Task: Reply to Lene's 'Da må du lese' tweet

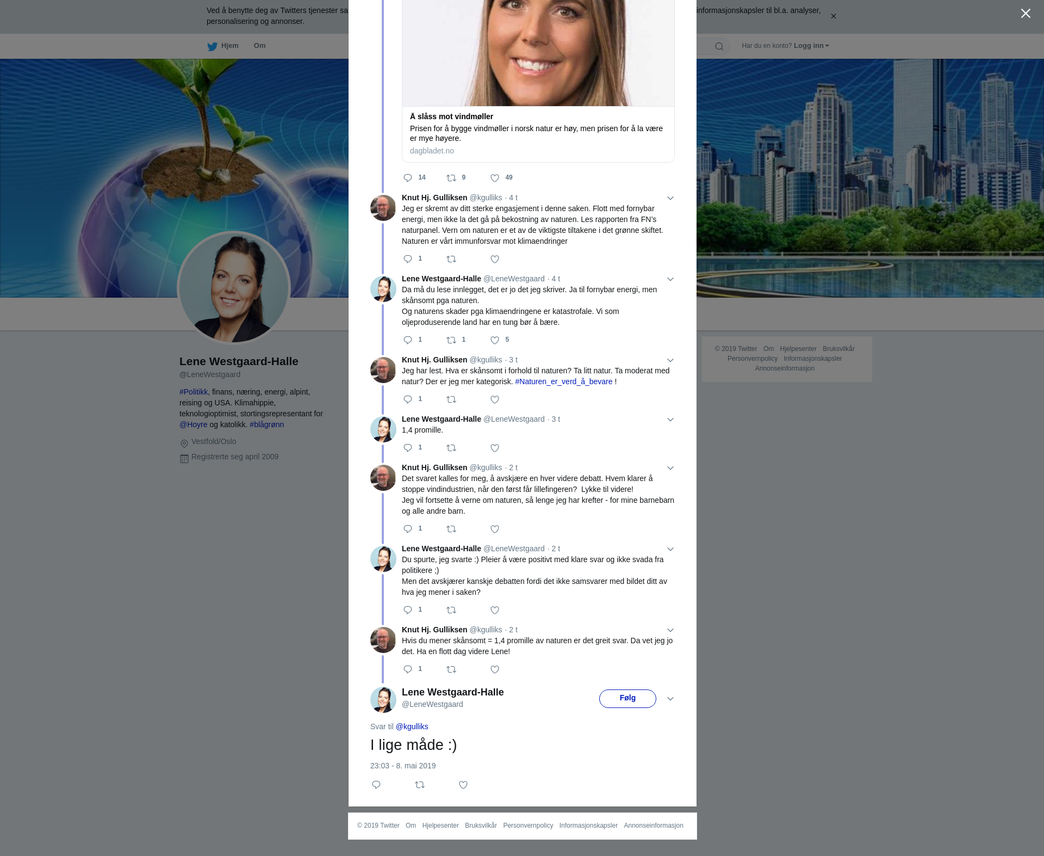Action: 408,340
